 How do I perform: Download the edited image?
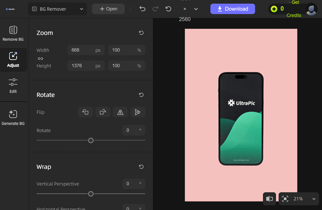[x=233, y=9]
